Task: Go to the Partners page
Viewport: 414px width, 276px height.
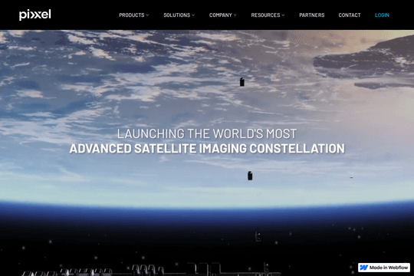Action: point(312,15)
